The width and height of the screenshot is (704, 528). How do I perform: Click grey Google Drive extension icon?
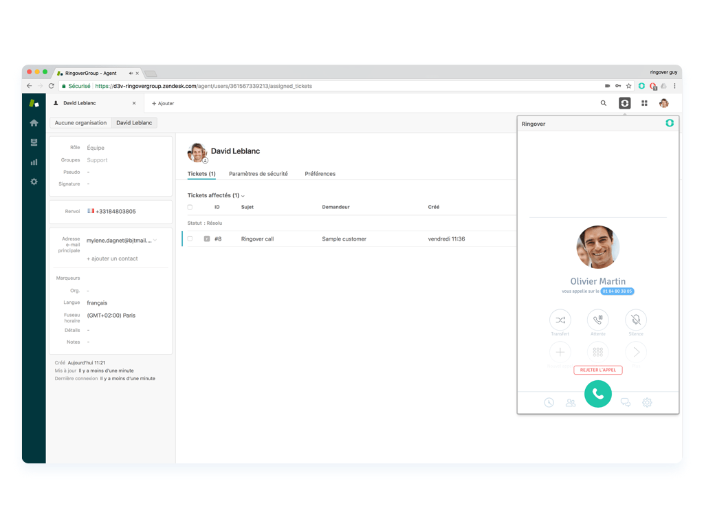point(663,86)
